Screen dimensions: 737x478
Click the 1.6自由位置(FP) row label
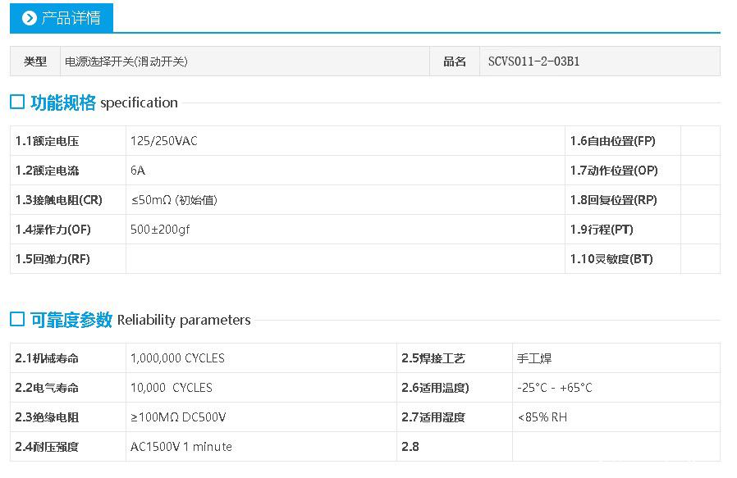click(613, 141)
